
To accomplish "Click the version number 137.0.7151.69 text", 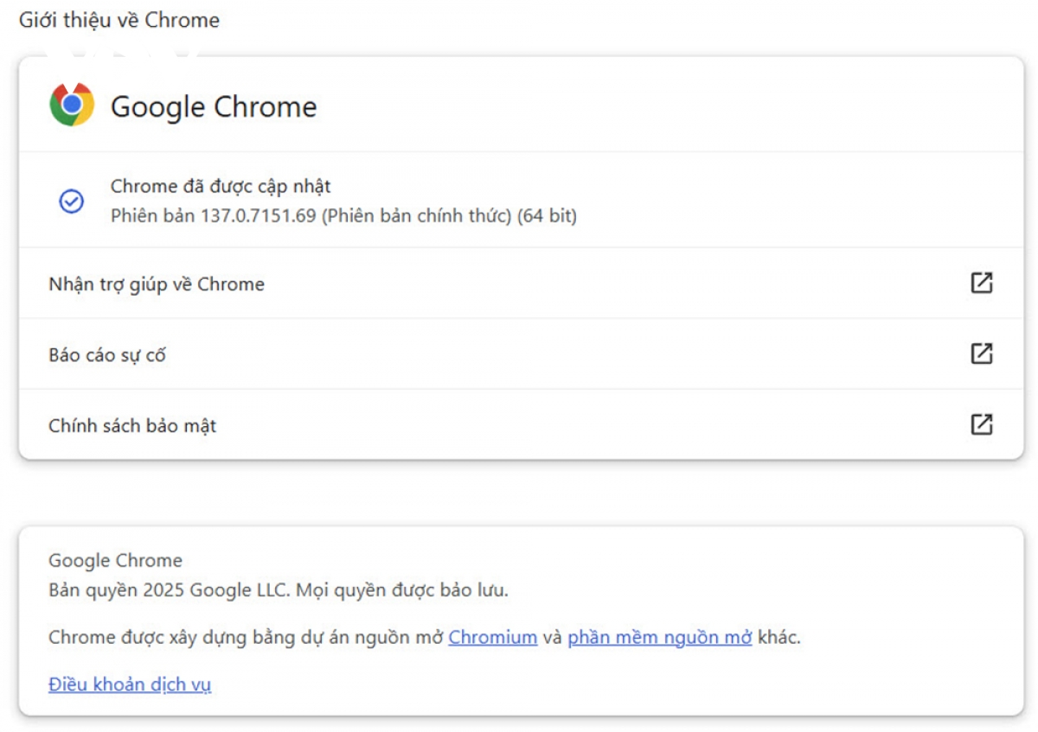I will coord(259,216).
